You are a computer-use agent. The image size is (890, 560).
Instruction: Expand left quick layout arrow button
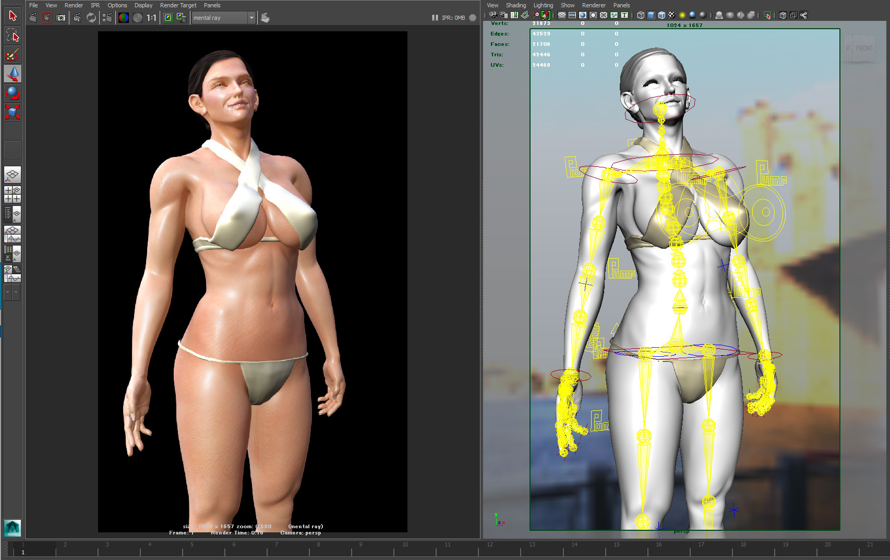click(x=8, y=293)
